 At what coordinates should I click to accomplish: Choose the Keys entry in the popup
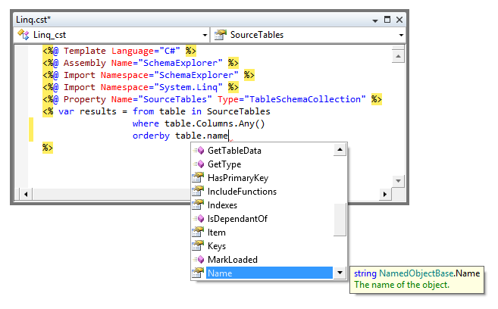tap(217, 246)
